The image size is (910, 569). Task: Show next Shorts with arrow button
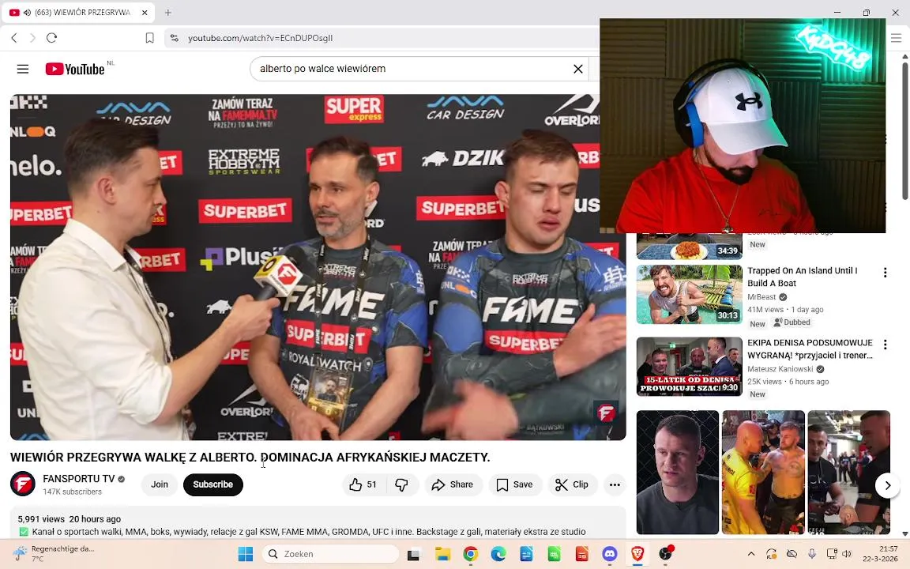pos(887,485)
